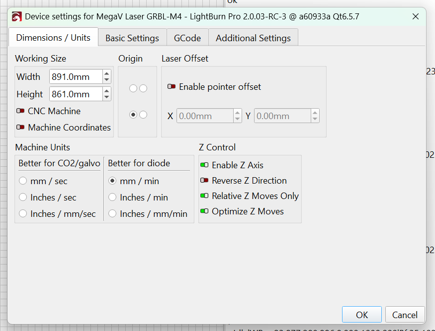The width and height of the screenshot is (435, 331).
Task: Select mm / sec machine units
Action: point(23,181)
